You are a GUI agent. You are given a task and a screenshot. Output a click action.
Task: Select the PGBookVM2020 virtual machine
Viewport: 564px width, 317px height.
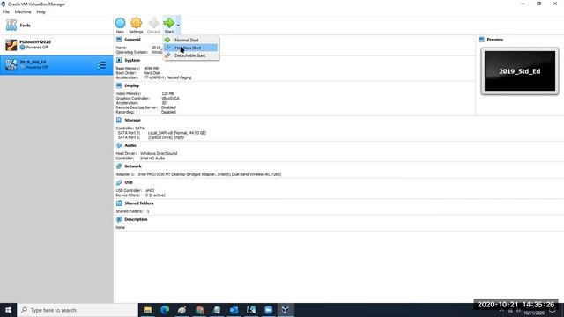pyautogui.click(x=56, y=45)
